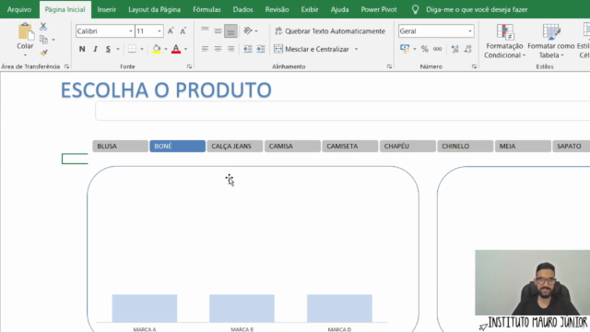590x332 pixels.
Task: Select MEIA slicer button
Action: [x=523, y=146]
